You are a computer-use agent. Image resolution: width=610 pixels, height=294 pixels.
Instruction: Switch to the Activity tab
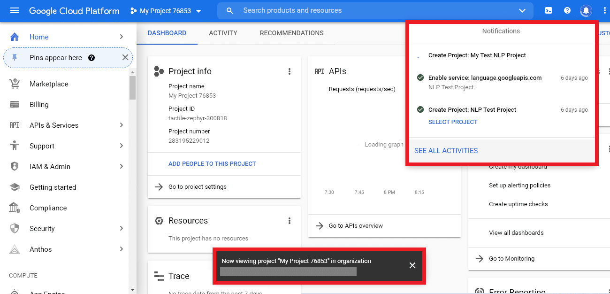[223, 33]
